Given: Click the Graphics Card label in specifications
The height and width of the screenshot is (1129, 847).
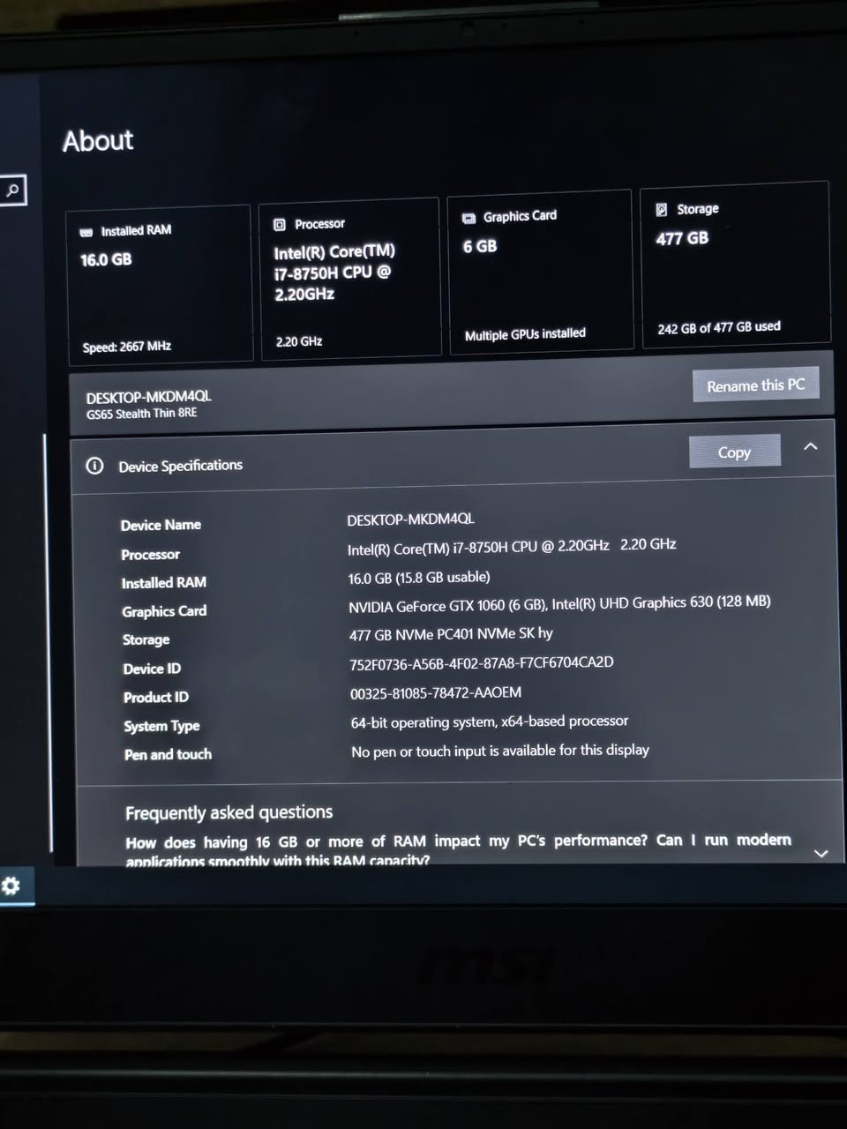Looking at the screenshot, I should 164,611.
